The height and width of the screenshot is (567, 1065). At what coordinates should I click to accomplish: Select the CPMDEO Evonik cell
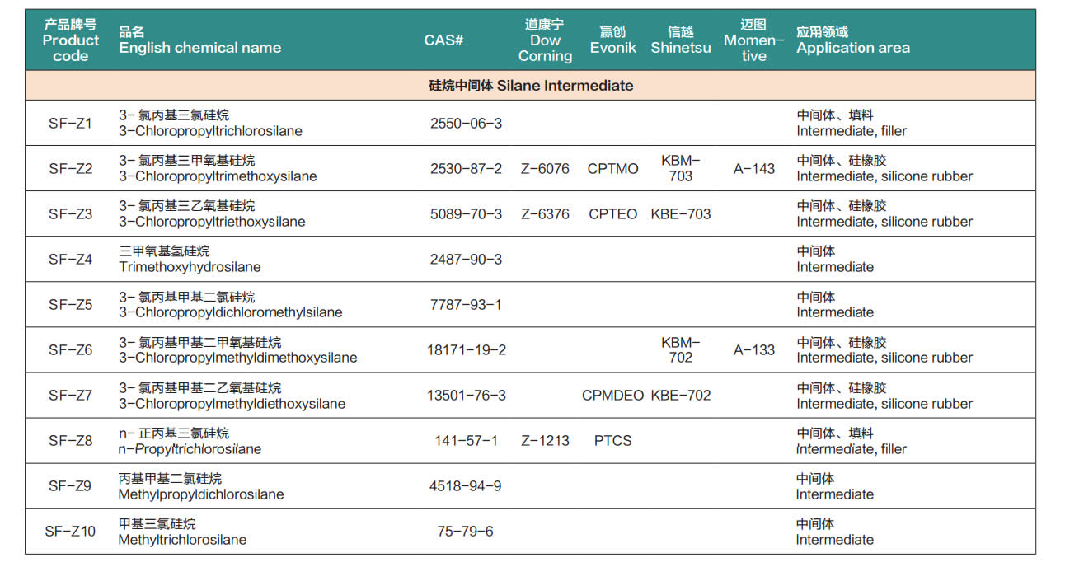click(x=612, y=396)
